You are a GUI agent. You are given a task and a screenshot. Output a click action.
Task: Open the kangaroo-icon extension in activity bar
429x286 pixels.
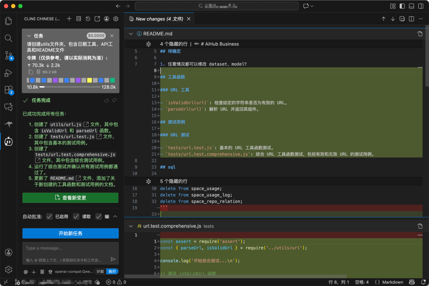pyautogui.click(x=8, y=124)
